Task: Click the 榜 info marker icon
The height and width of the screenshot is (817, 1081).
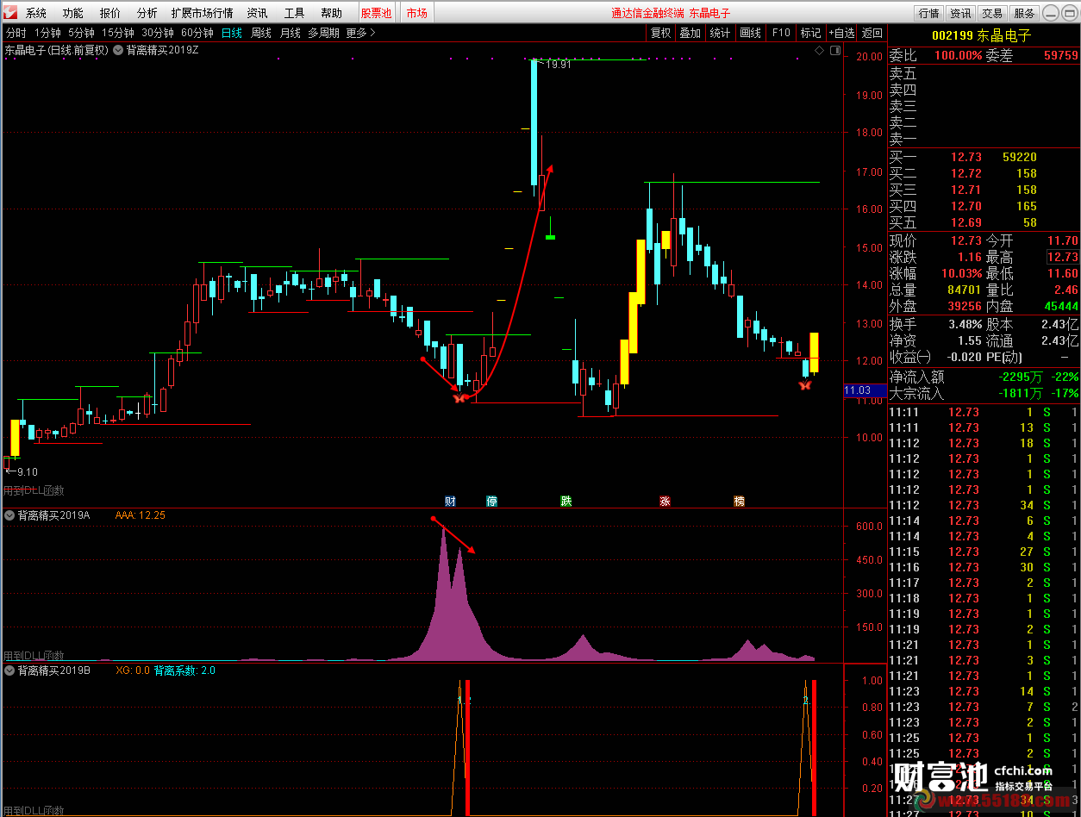Action: coord(739,501)
